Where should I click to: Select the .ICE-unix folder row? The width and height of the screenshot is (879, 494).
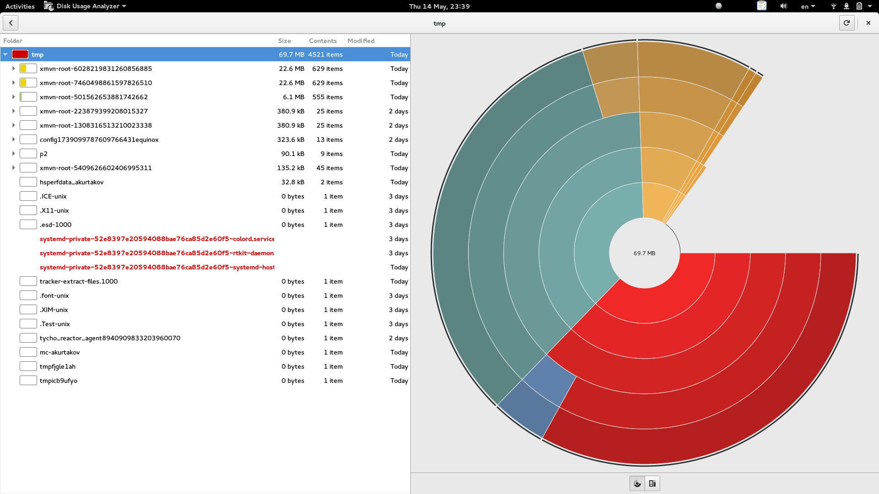pyautogui.click(x=205, y=196)
